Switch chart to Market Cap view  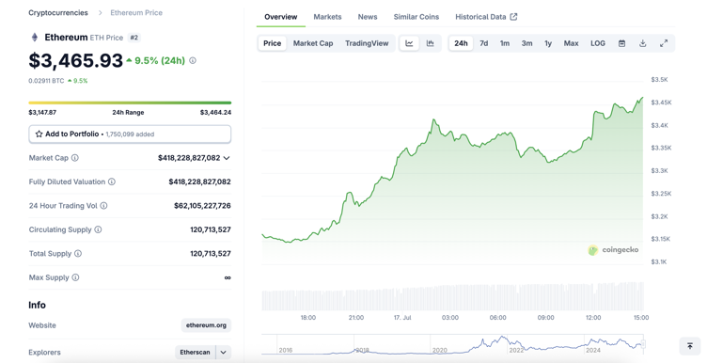(x=313, y=43)
